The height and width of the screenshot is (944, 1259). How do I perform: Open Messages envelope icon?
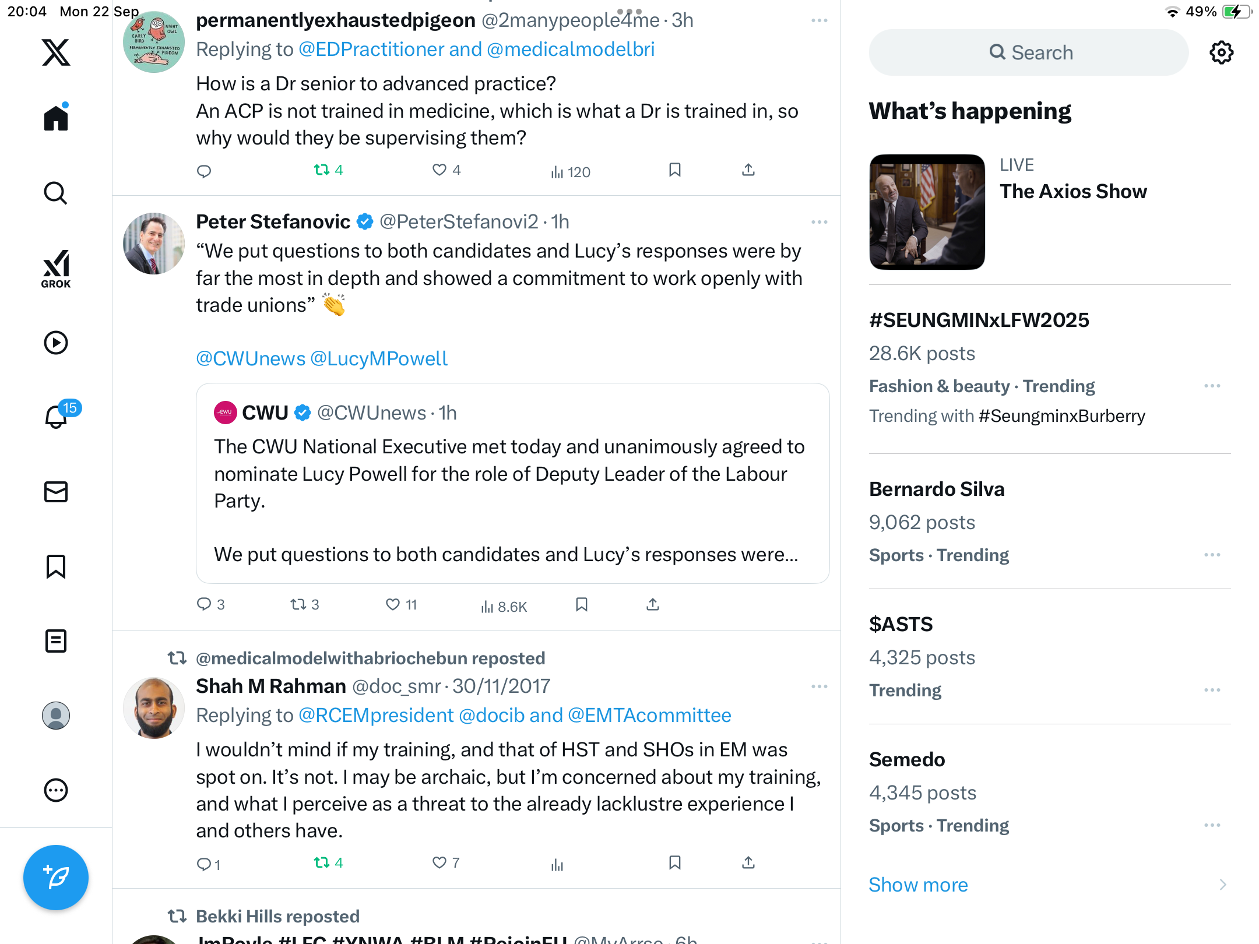(x=56, y=492)
